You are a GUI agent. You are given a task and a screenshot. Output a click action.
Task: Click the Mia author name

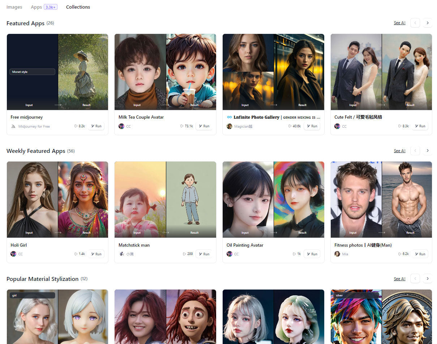345,254
